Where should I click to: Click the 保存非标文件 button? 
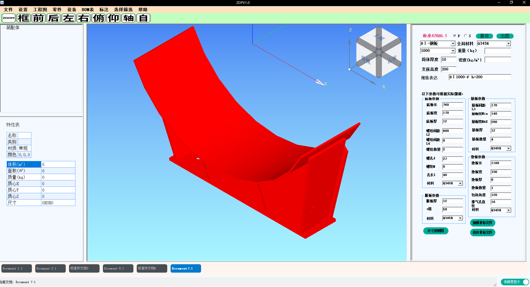483,232
